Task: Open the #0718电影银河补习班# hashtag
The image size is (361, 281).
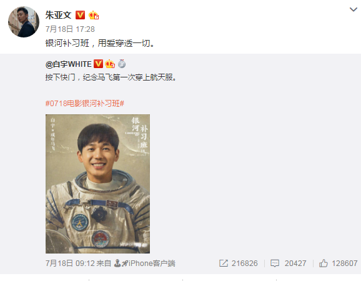Action: coord(85,104)
